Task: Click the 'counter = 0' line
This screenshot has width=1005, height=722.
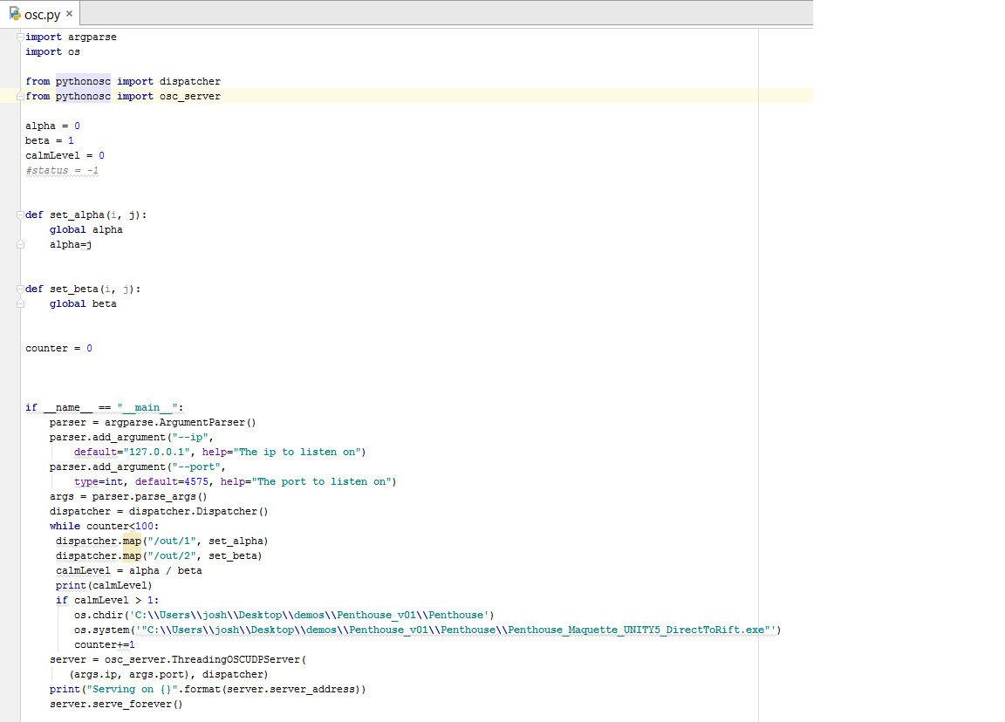Action: coord(59,348)
